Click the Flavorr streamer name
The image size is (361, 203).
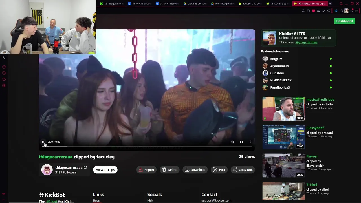[x=312, y=156]
